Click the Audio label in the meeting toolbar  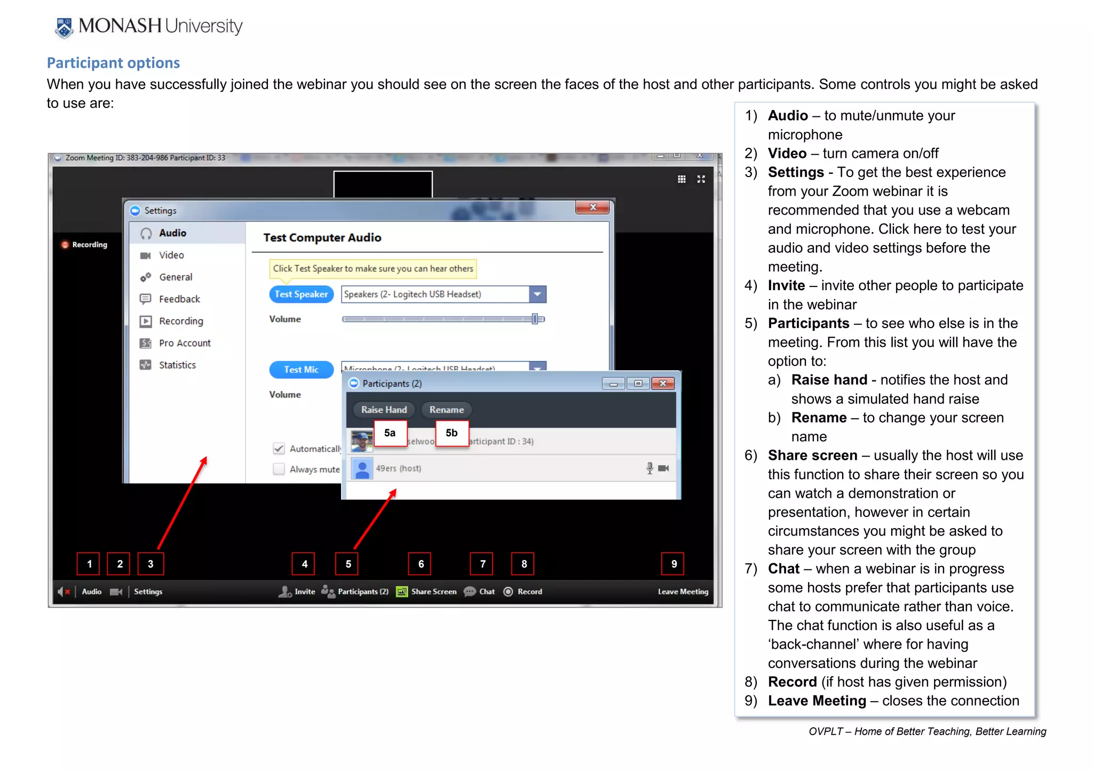(91, 592)
